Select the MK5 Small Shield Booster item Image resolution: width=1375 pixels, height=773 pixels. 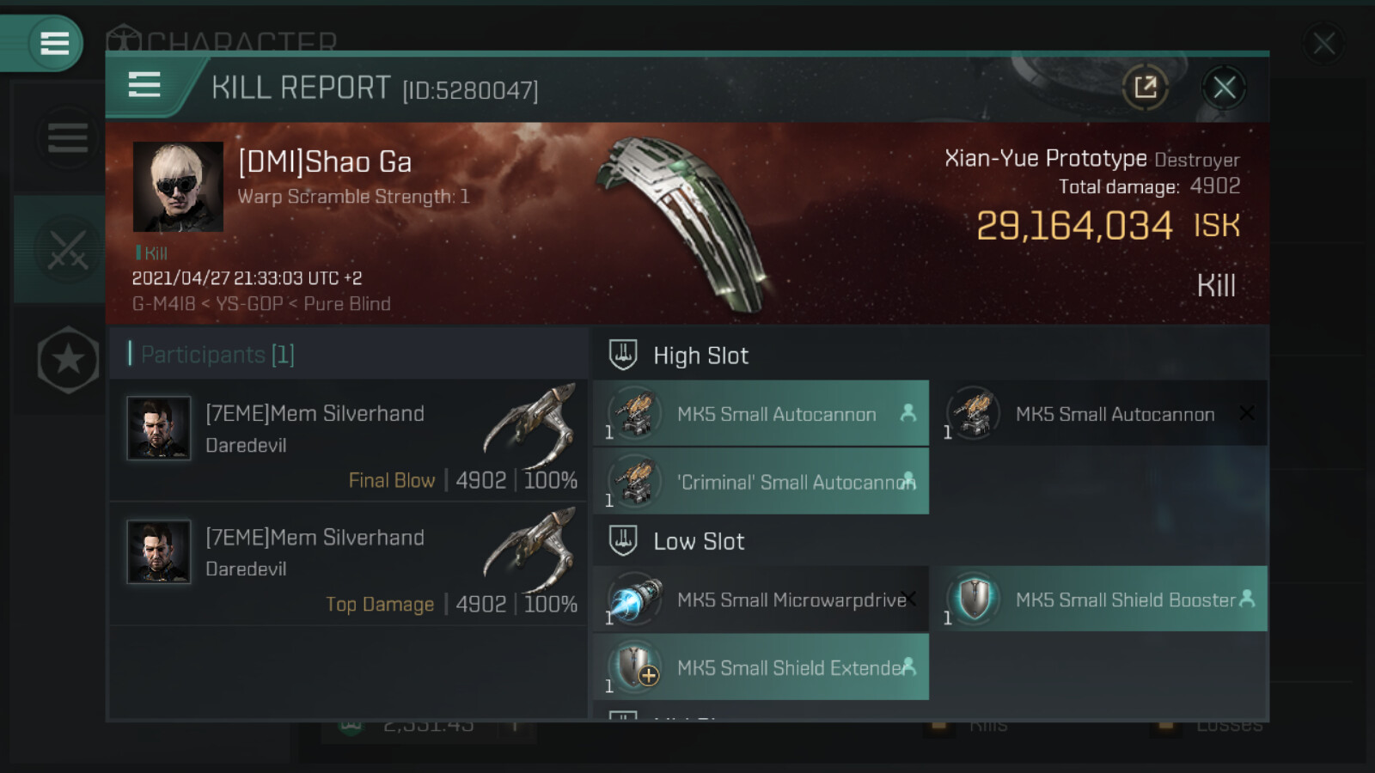pos(1102,600)
